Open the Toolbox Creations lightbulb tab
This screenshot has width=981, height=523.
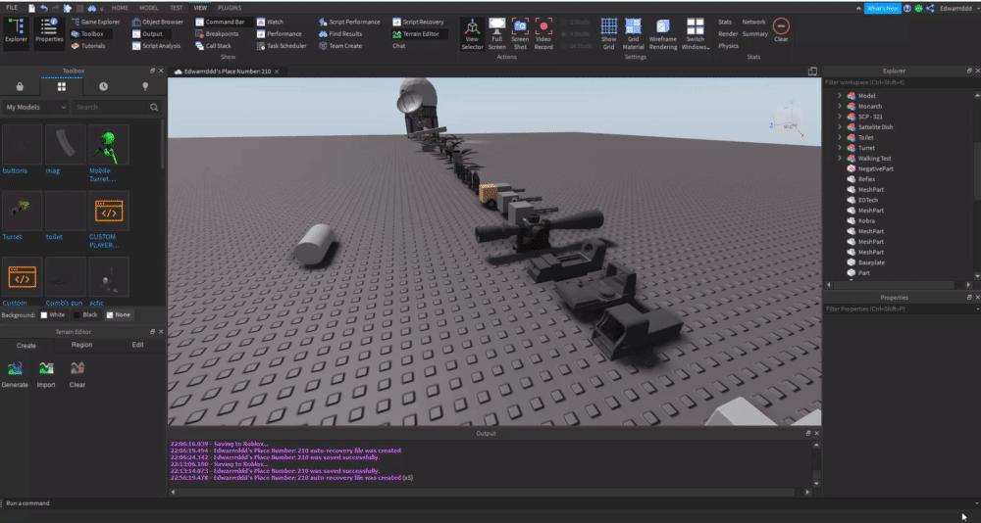pyautogui.click(x=145, y=86)
